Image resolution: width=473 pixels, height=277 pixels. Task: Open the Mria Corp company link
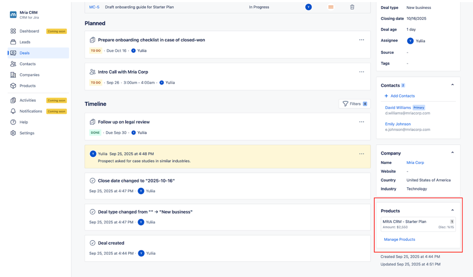415,163
